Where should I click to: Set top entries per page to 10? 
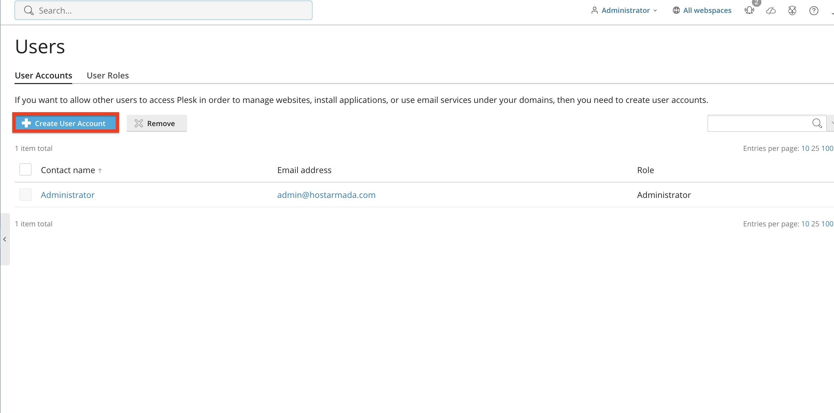(x=805, y=148)
